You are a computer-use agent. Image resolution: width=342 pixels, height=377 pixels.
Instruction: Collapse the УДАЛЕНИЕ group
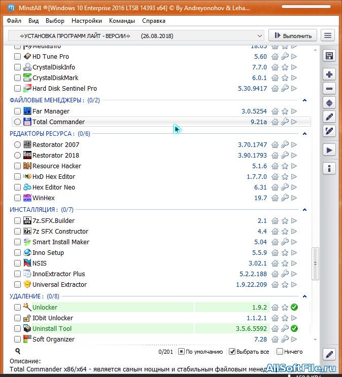point(304,296)
